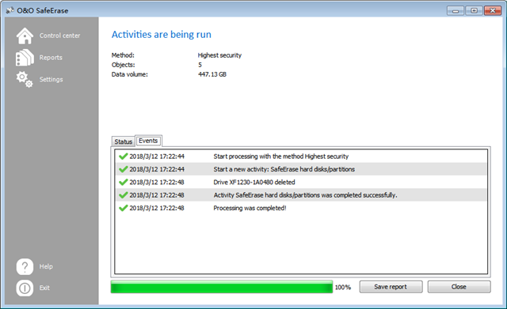This screenshot has height=309, width=507.
Task: Click the Control center label
Action: 60,36
